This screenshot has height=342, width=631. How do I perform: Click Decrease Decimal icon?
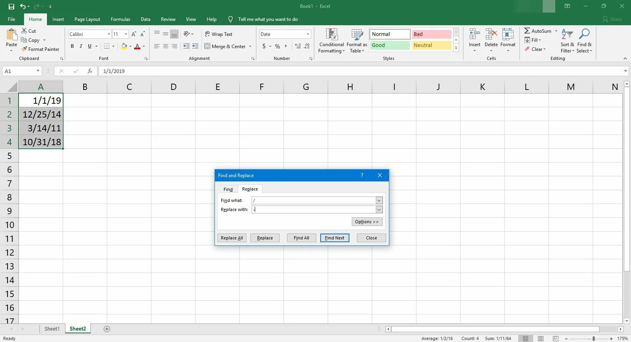tap(307, 46)
